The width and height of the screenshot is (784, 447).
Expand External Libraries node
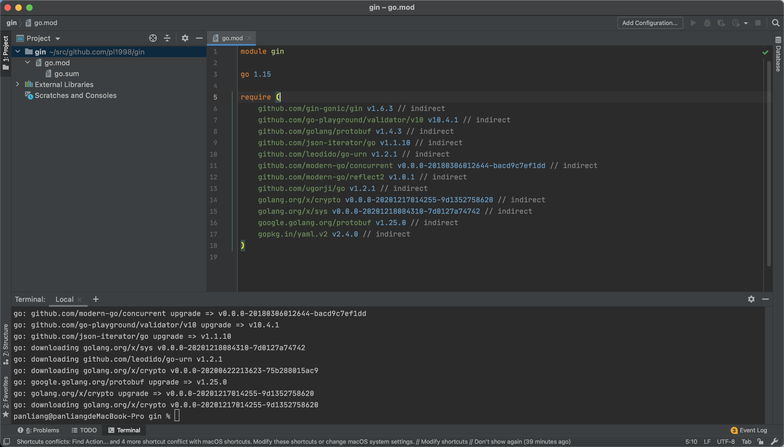point(18,85)
